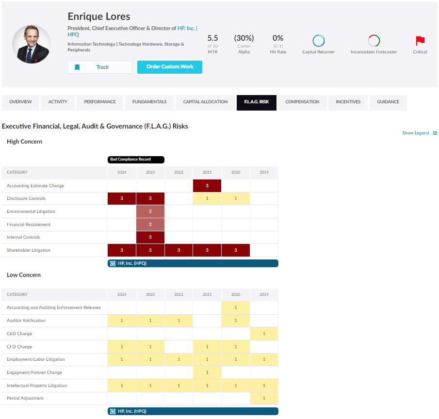Screen dimensions: 439x419
Task: Click Disclosure Controls 2020 yellow cell
Action: (x=236, y=198)
